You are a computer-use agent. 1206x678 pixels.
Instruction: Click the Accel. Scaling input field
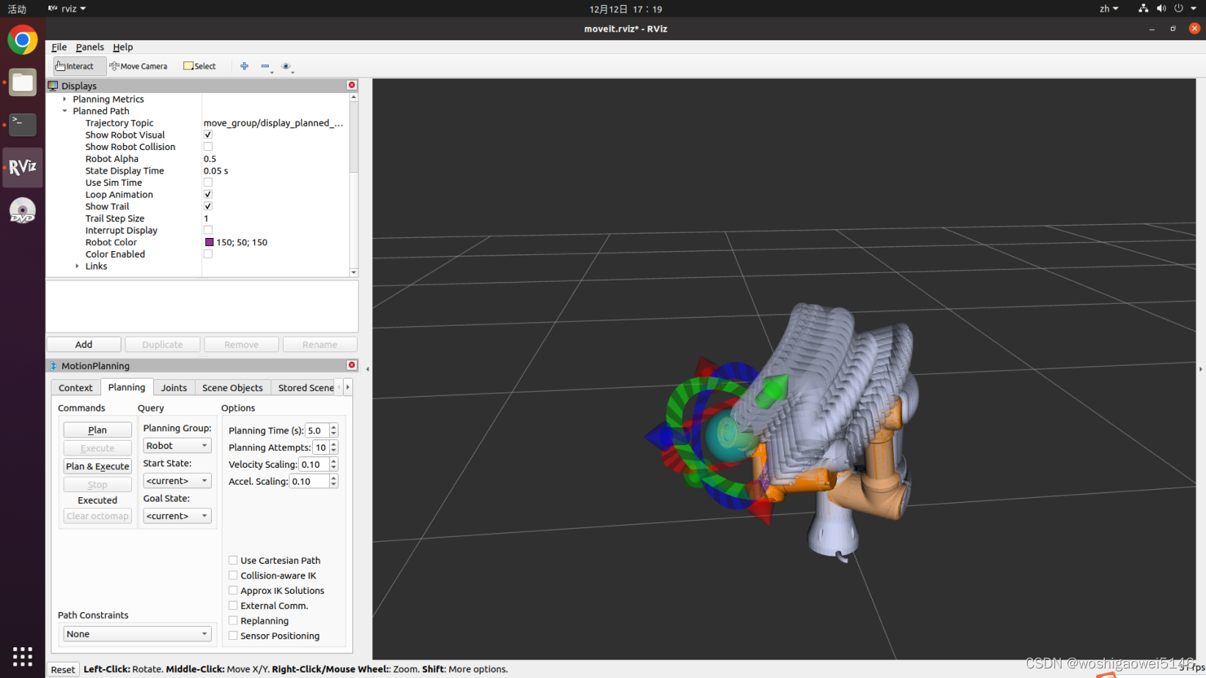309,481
